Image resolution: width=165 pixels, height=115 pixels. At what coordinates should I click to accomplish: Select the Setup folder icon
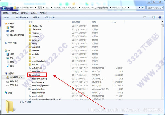tap(30, 43)
